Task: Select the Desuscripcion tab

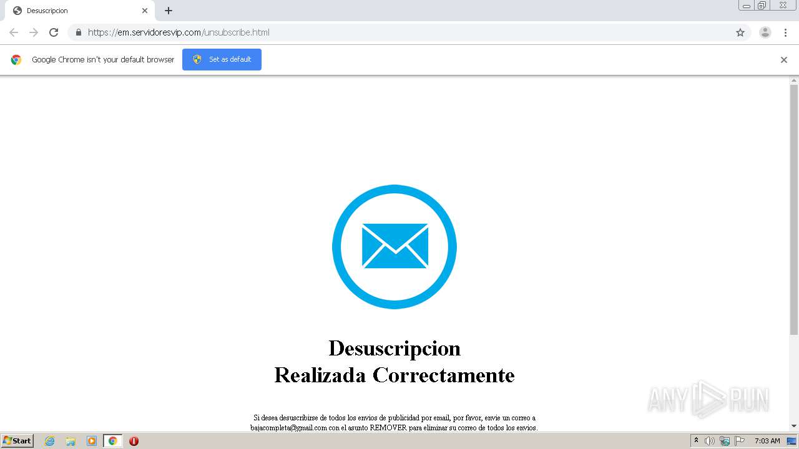Action: (x=80, y=11)
